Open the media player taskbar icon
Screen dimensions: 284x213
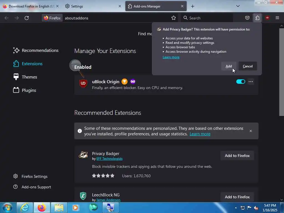click(76, 207)
